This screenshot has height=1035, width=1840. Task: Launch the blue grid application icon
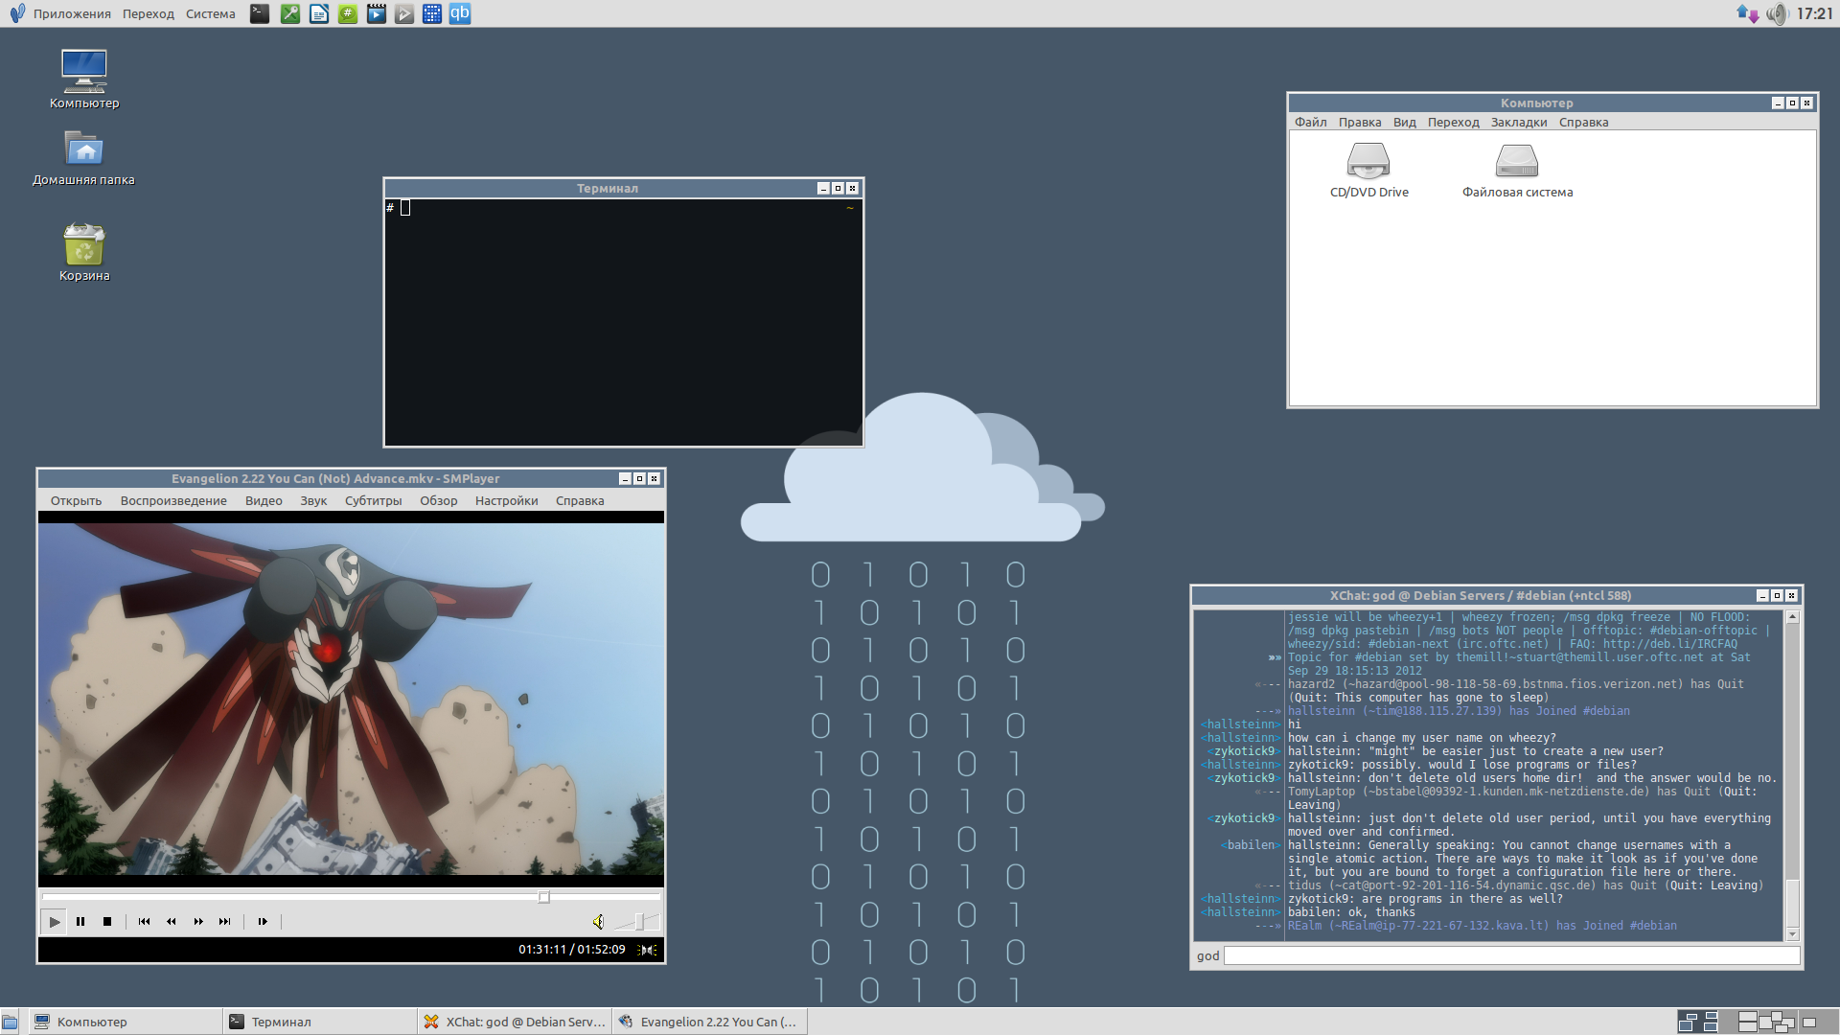[432, 13]
